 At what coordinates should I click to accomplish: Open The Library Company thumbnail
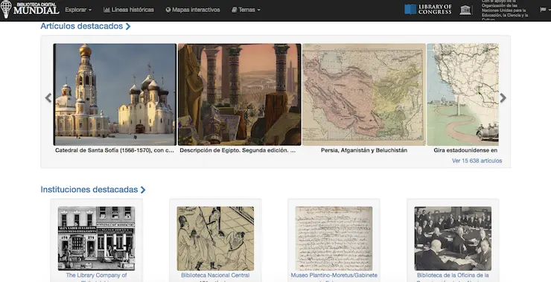tap(96, 238)
